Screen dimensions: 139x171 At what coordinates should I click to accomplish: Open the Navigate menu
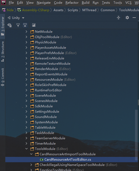pyautogui.click(x=44, y=3)
